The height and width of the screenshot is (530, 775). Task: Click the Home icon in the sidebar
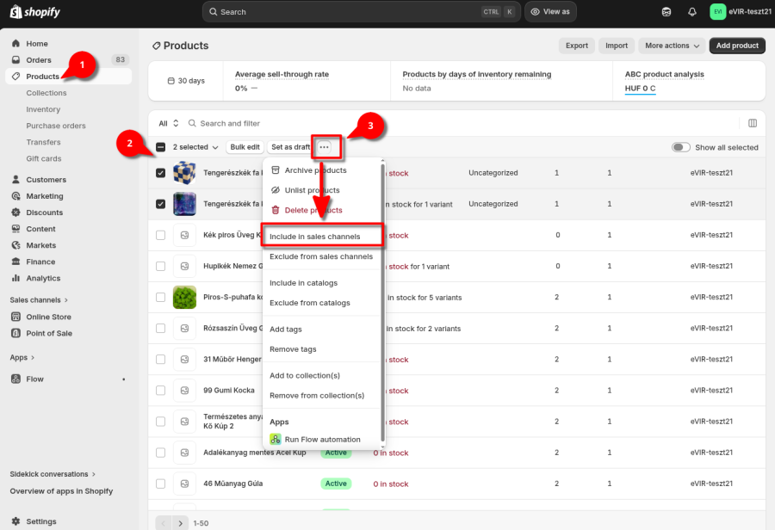click(15, 44)
